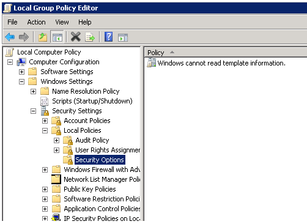Screen dimensions: 307x224
Task: Select Local Policies label in tree
Action: point(83,130)
